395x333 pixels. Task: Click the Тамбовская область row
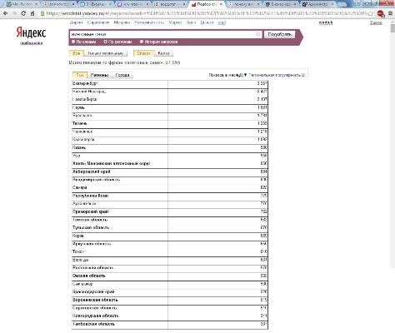click(x=170, y=324)
